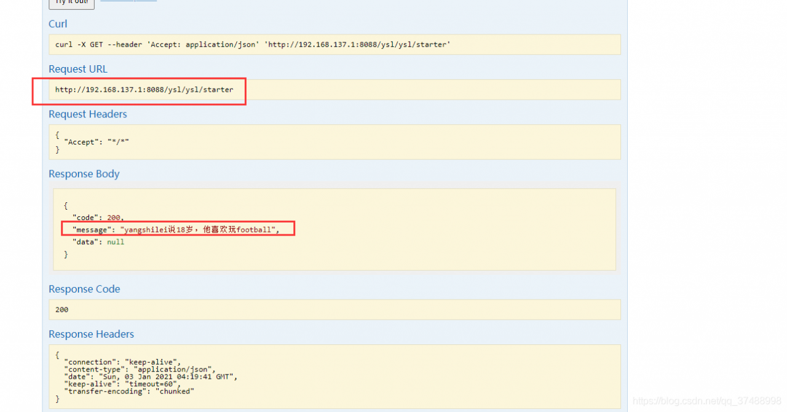787x412 pixels.
Task: Click the Request Headers heading
Action: point(88,114)
